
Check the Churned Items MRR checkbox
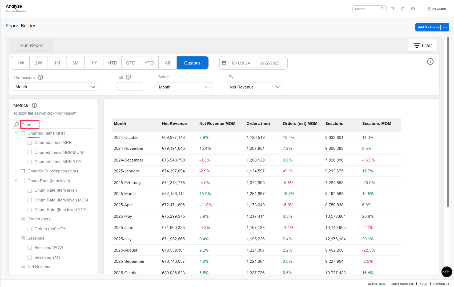[23, 133]
